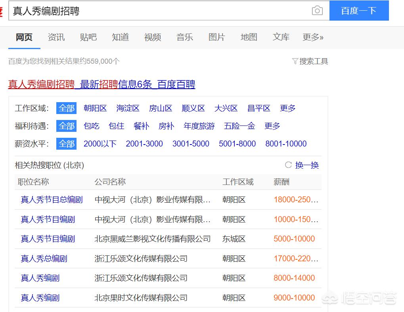The width and height of the screenshot is (404, 312).
Task: Select the 网页 tab
Action: [x=24, y=37]
